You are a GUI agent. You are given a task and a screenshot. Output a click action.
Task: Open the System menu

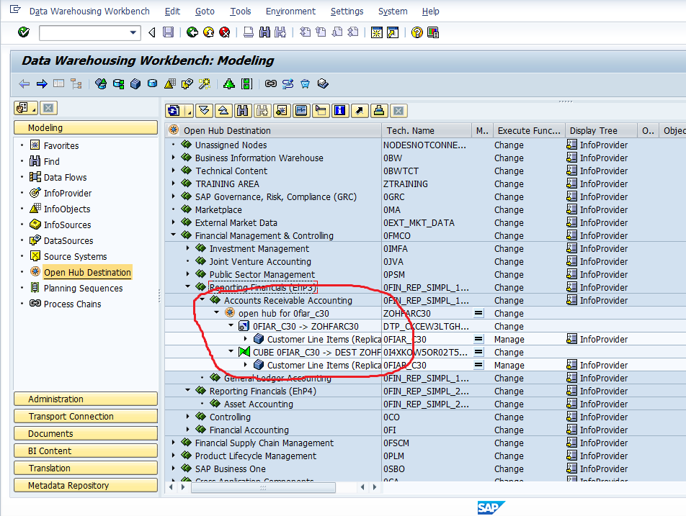[x=393, y=12]
